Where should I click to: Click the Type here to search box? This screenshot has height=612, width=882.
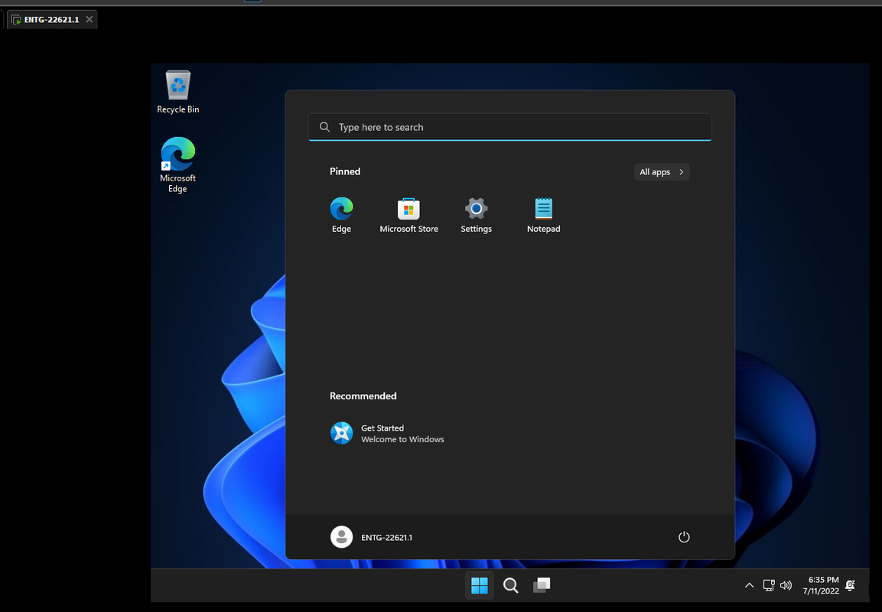[x=509, y=127]
